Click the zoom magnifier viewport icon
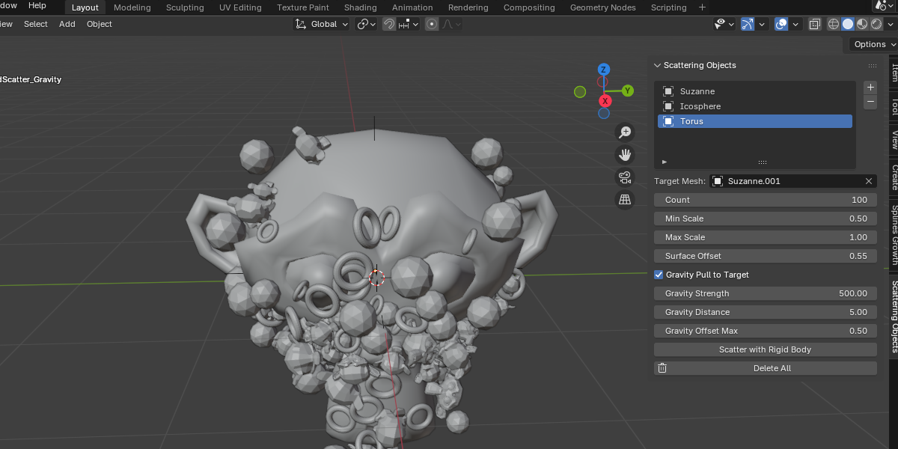The height and width of the screenshot is (449, 898). (624, 132)
